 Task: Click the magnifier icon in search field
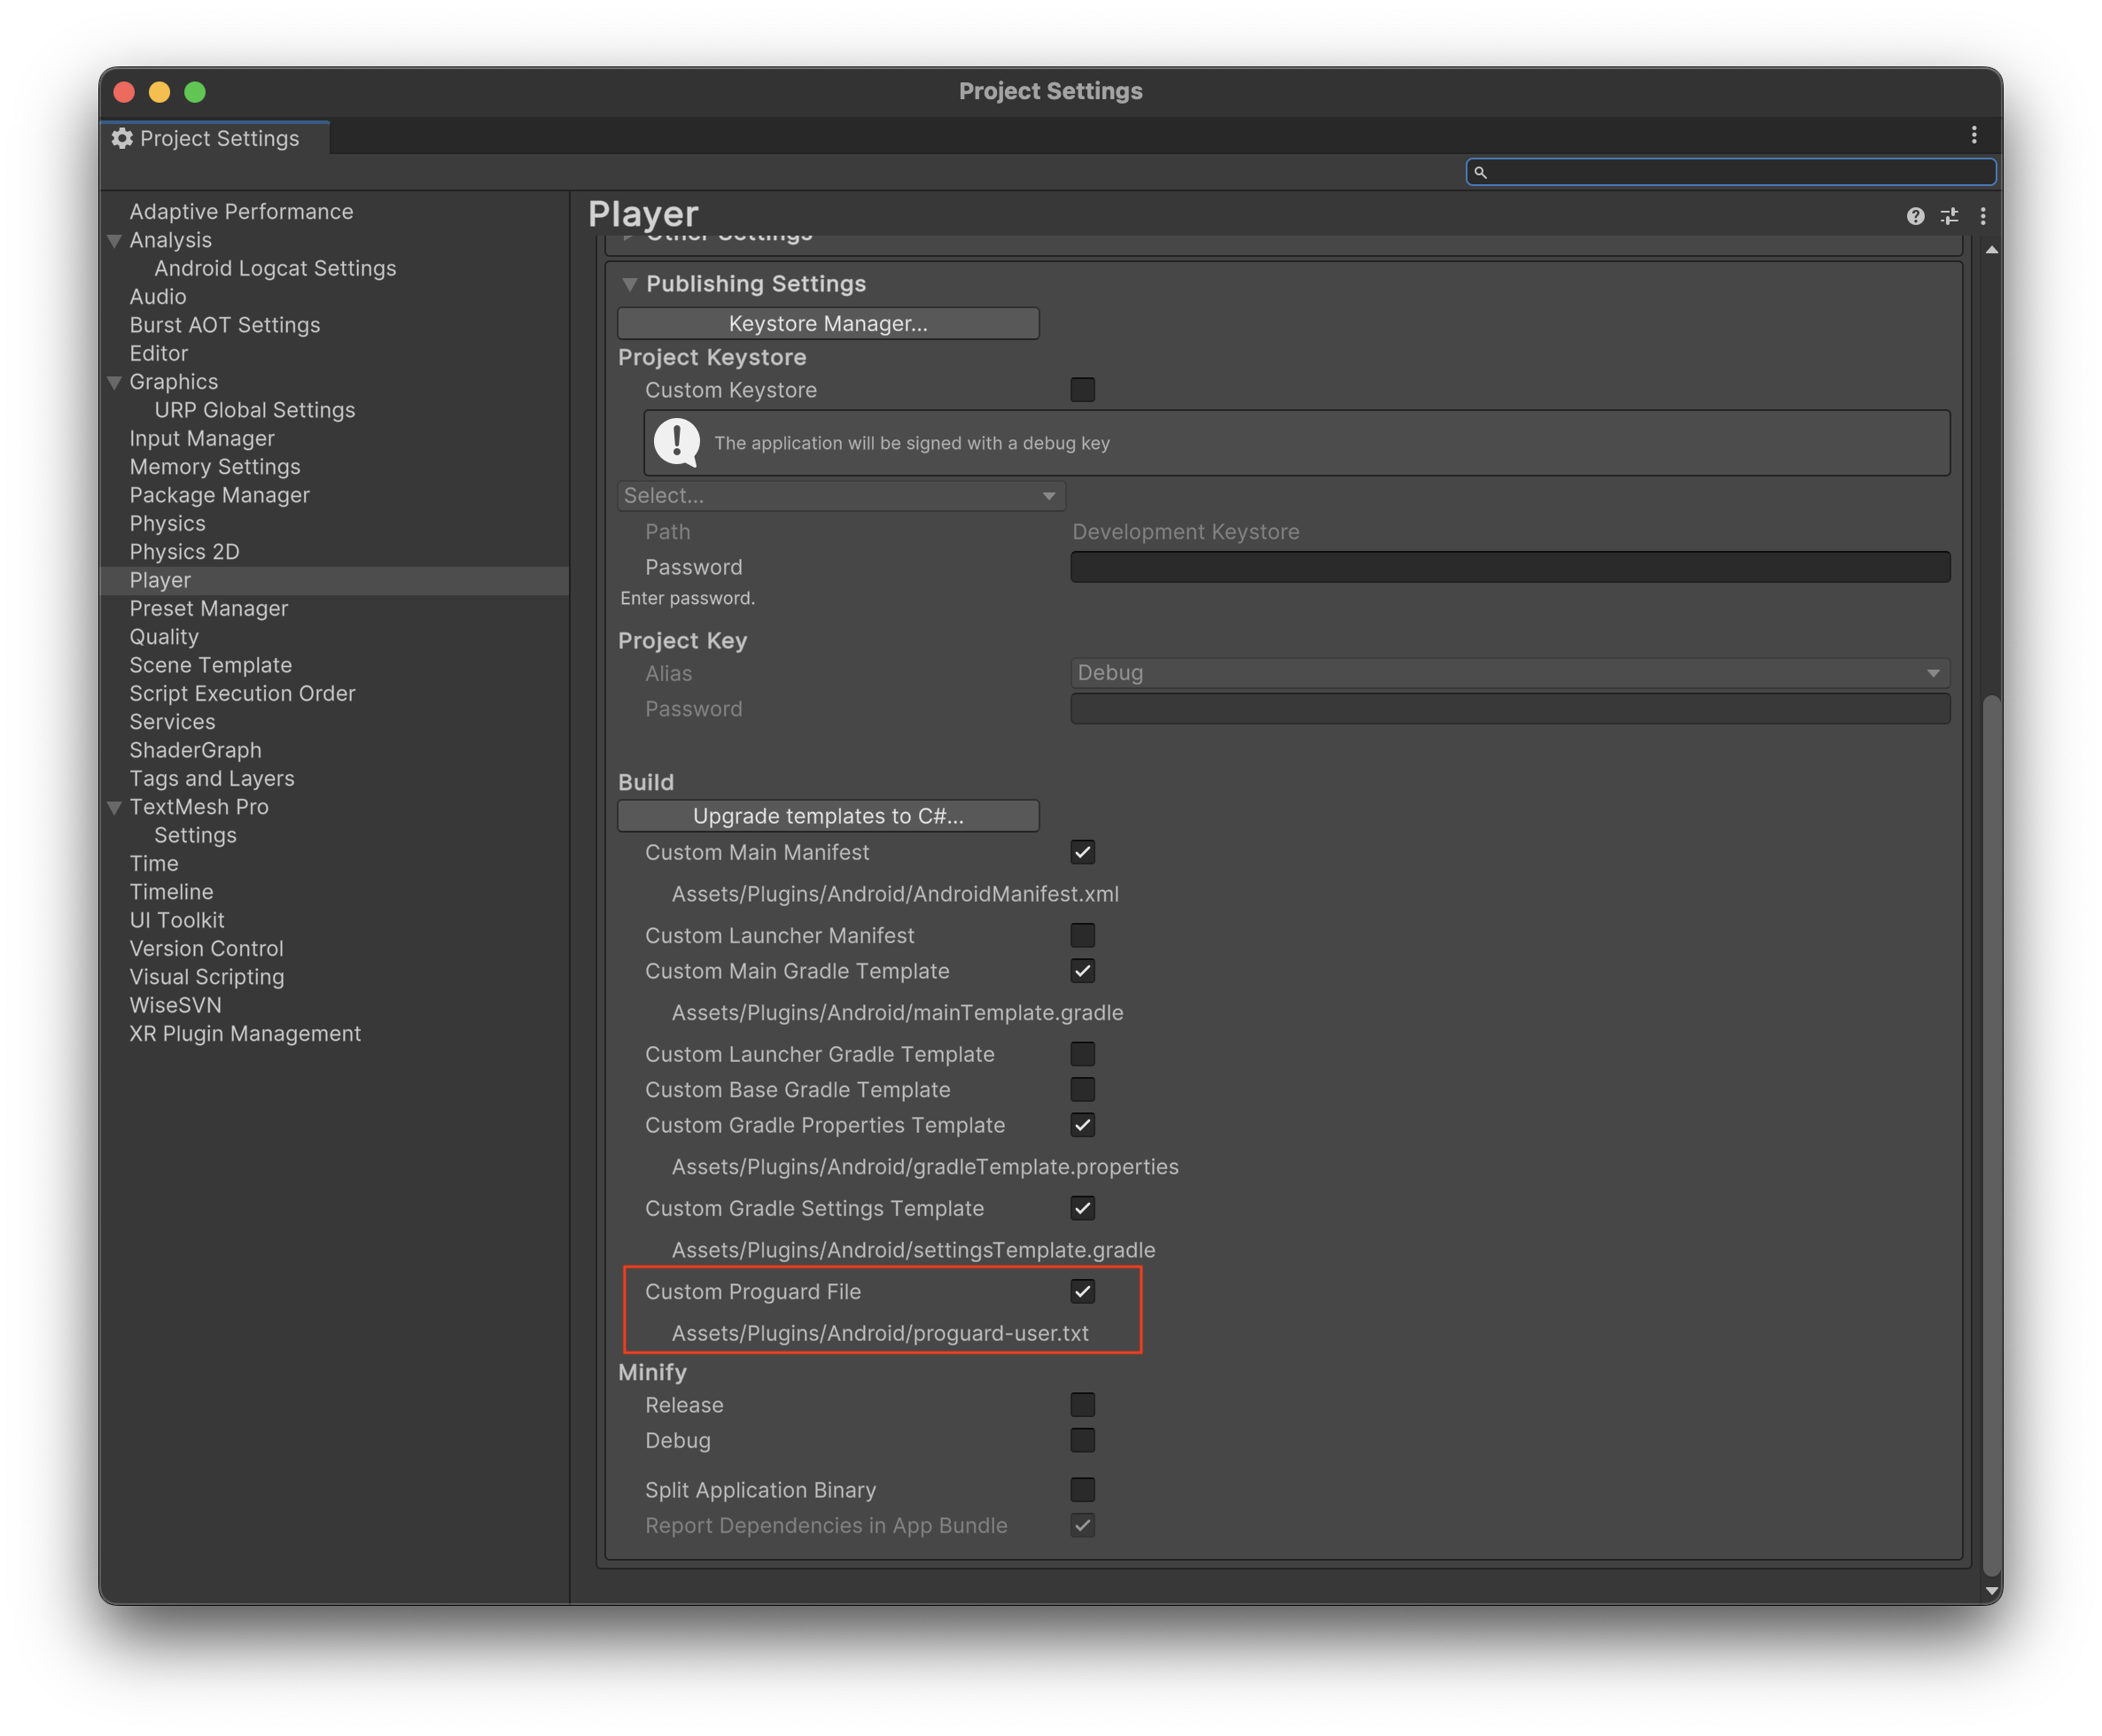[1481, 172]
